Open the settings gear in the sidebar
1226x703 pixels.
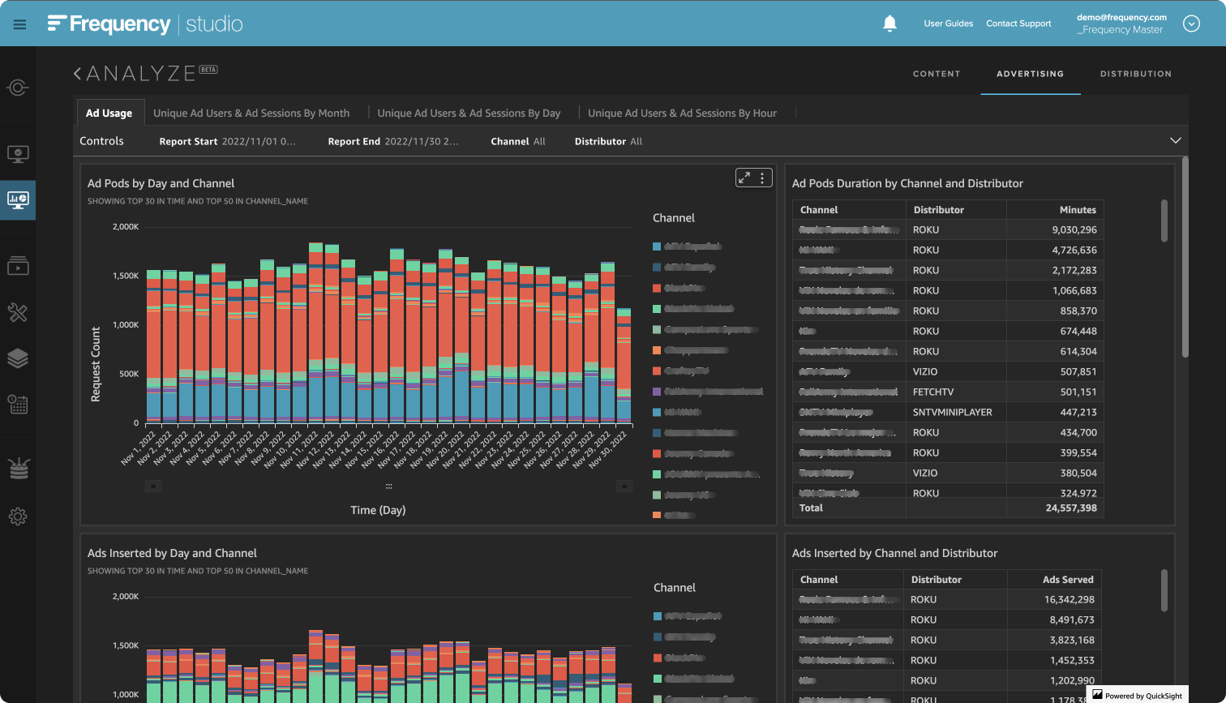click(x=18, y=517)
